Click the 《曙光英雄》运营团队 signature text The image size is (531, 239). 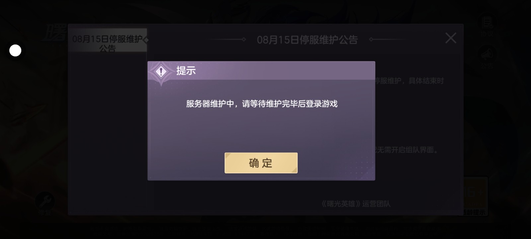click(355, 203)
